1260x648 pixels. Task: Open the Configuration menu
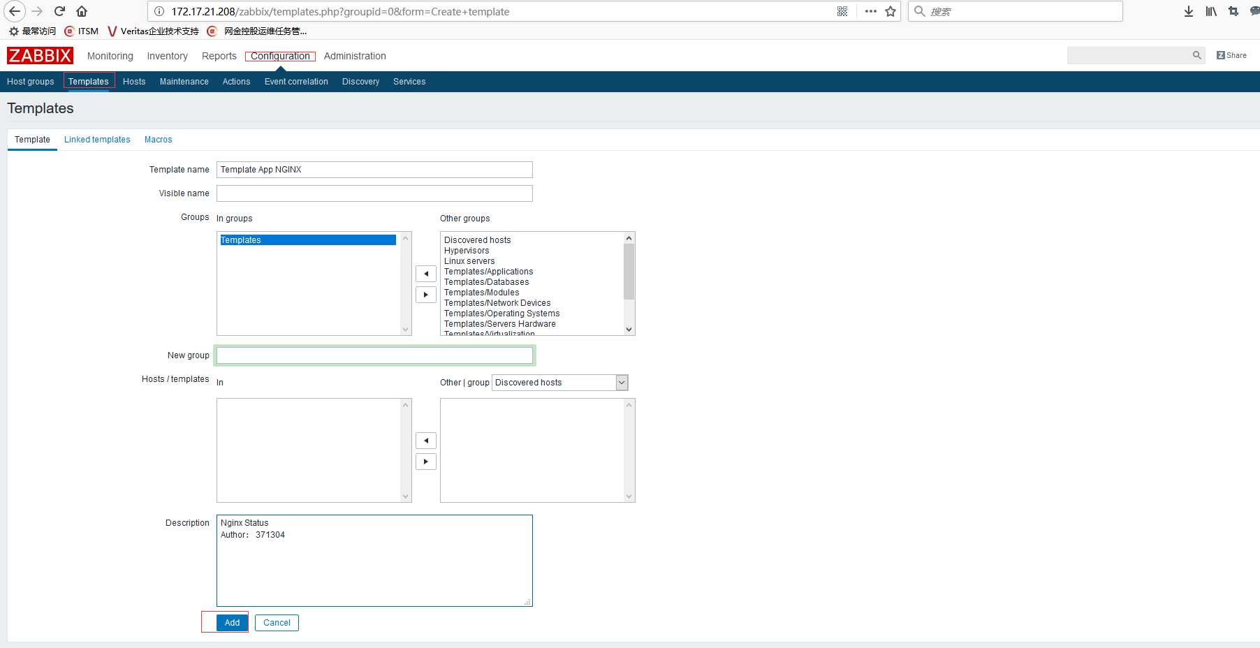click(x=280, y=56)
